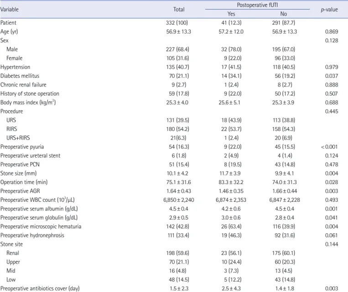Click 'Preoperative serum albumin (g/dL)' label
Viewport: 348px width, 292px height.
pos(39,209)
